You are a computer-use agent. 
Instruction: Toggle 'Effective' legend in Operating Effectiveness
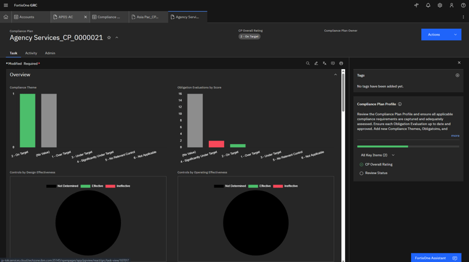260,186
